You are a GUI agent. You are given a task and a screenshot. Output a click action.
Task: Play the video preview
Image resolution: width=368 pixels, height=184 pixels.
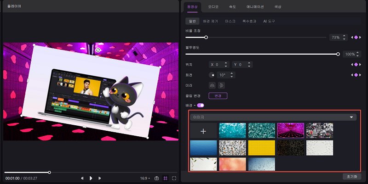[x=91, y=178]
